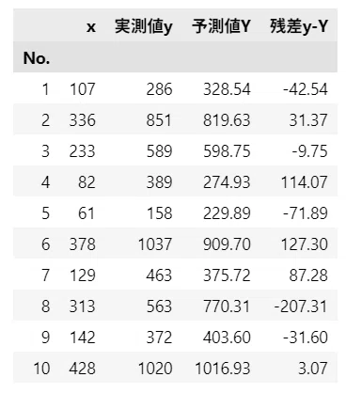
Task: Select predicted value 375.72
Action: (x=227, y=275)
